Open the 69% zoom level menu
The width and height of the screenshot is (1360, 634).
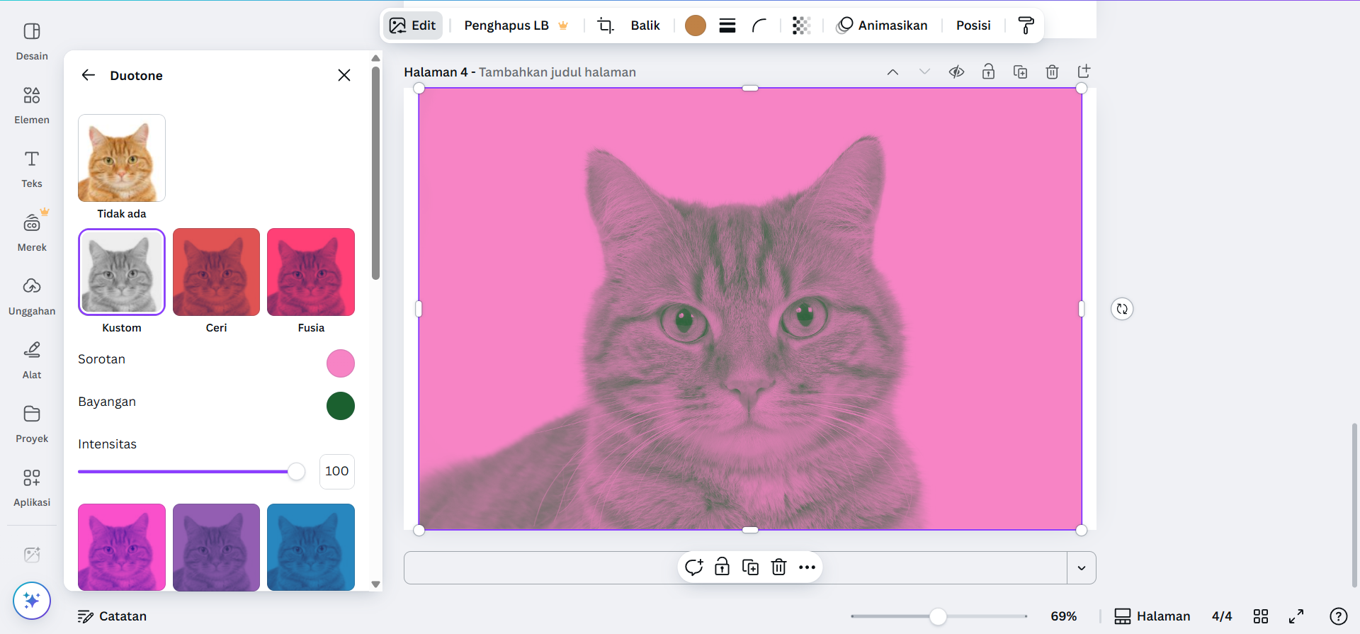tap(1063, 616)
